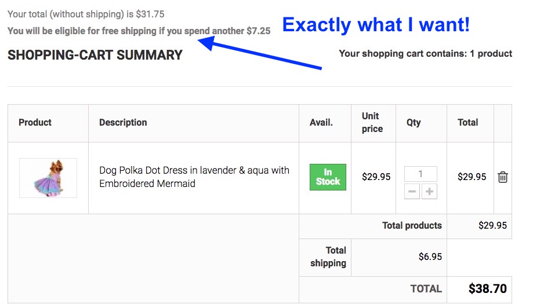533x308 pixels.
Task: Click the $38.70 grand total amount
Action: click(x=487, y=289)
